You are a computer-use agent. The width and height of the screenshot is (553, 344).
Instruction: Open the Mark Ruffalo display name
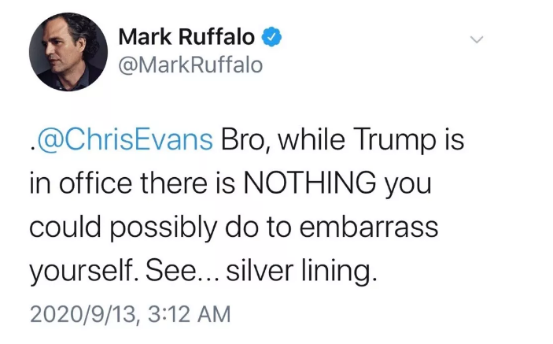pyautogui.click(x=186, y=37)
